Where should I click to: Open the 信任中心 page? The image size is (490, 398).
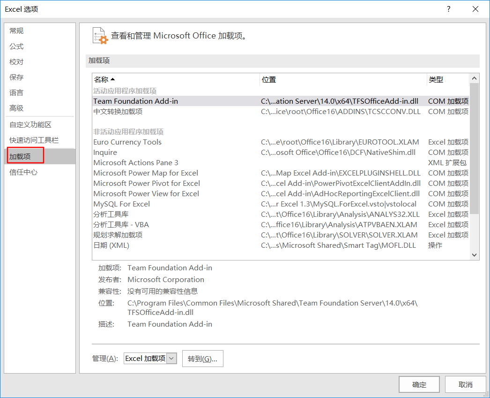tap(40, 172)
